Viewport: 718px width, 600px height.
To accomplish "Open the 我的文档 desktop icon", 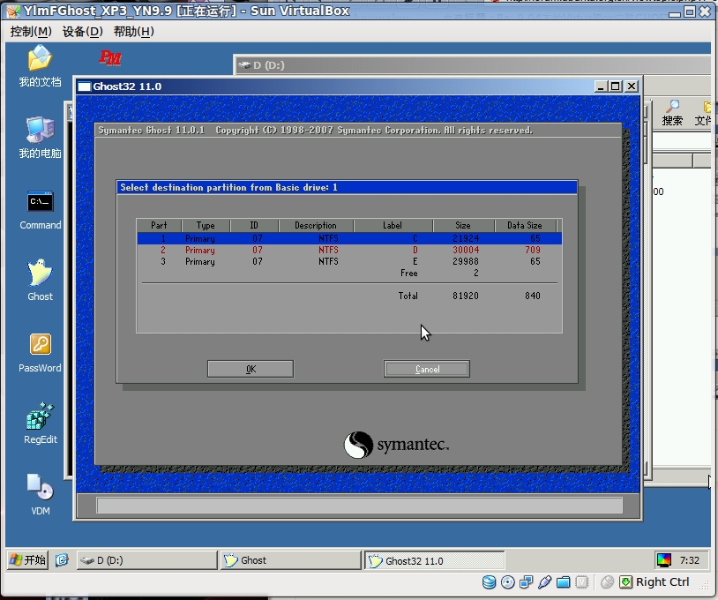I will pos(40,65).
